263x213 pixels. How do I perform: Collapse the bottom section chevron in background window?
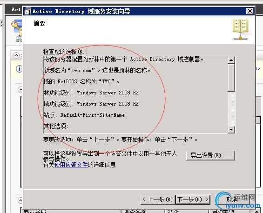[x=20, y=200]
